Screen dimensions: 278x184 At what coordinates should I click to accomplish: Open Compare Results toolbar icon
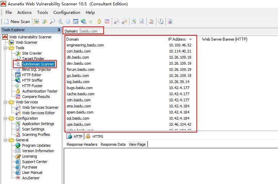(107, 22)
